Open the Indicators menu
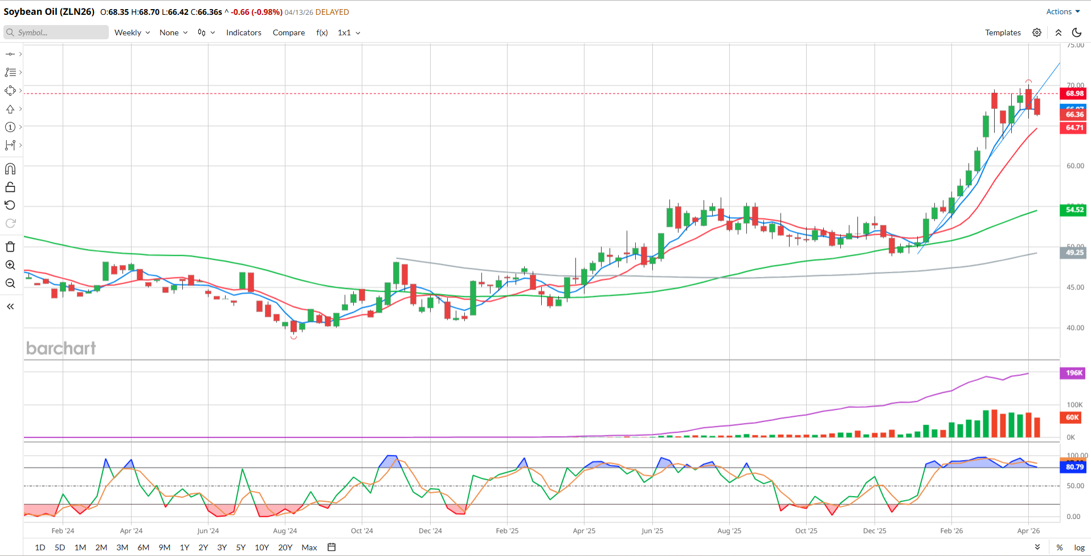The image size is (1091, 556). pyautogui.click(x=244, y=32)
